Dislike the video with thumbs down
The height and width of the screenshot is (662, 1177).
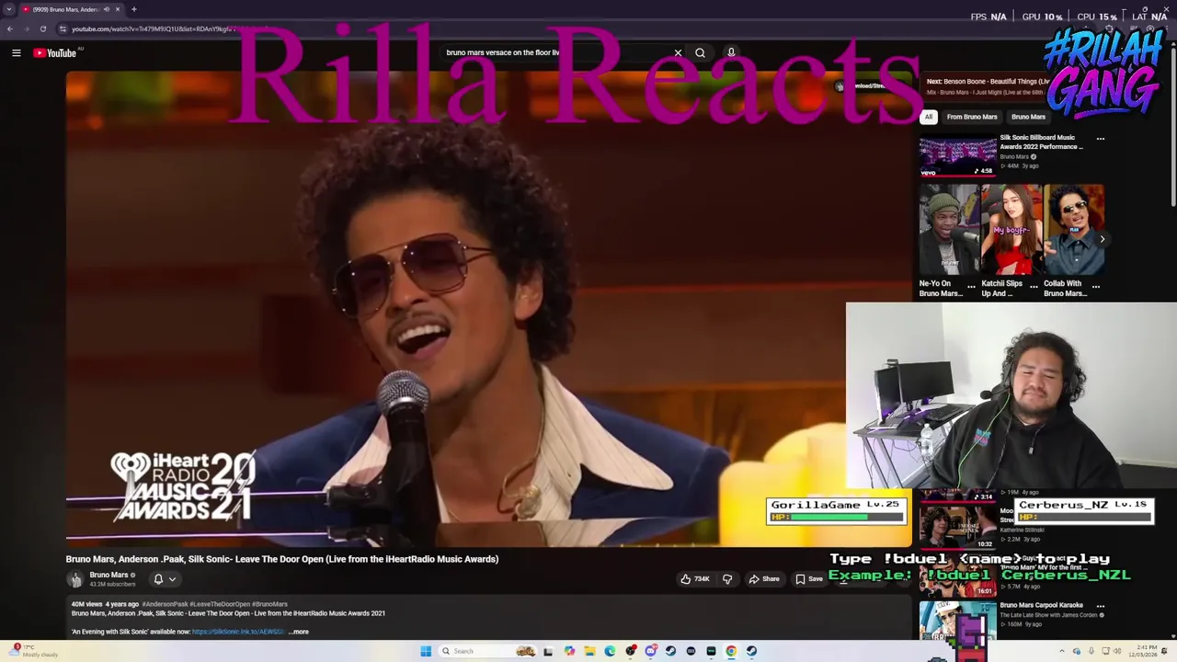[x=727, y=579]
